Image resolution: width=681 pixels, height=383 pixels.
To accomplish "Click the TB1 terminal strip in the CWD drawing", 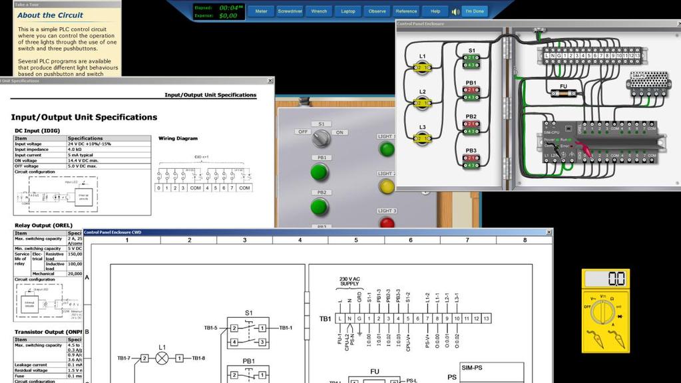I will coord(413,319).
